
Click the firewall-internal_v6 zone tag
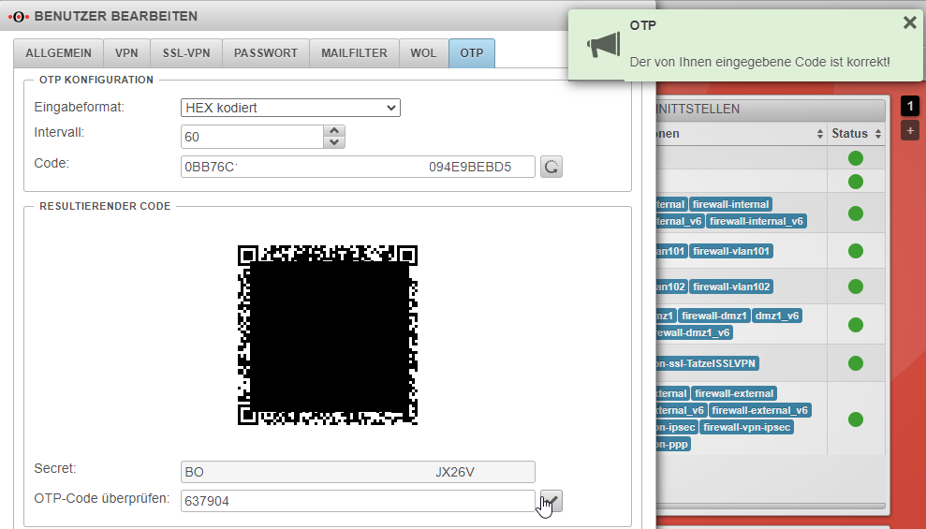click(757, 221)
